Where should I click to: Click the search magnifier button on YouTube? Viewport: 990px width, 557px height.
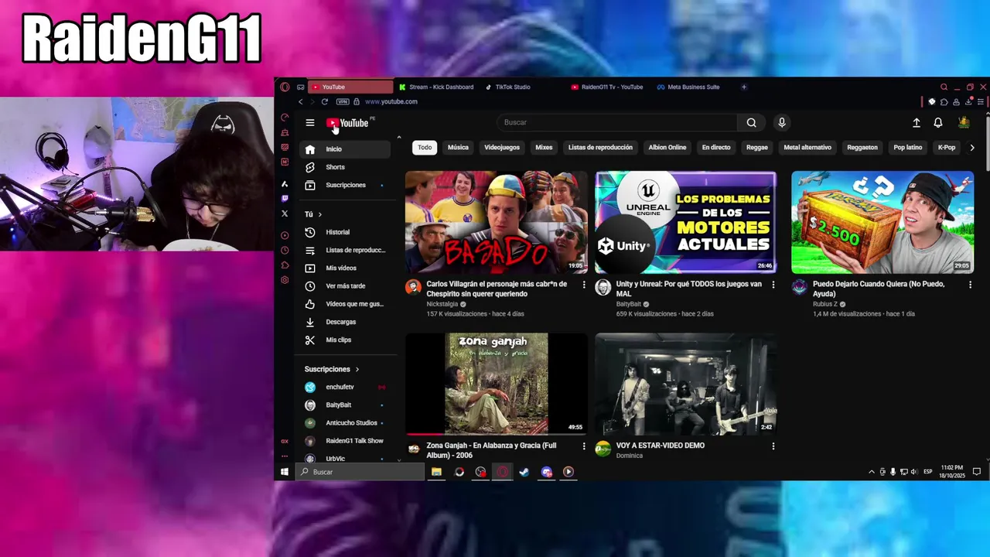coord(751,122)
